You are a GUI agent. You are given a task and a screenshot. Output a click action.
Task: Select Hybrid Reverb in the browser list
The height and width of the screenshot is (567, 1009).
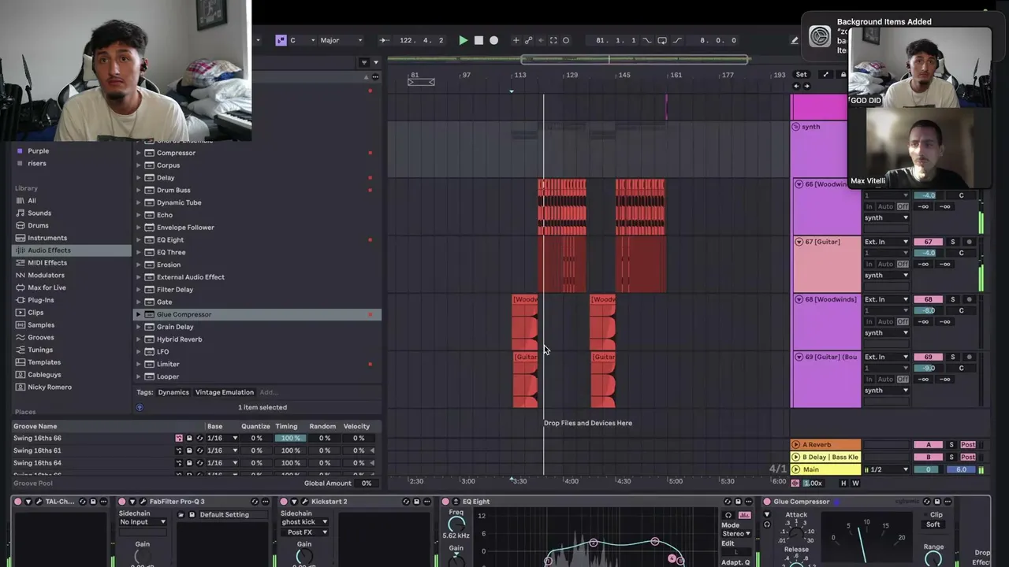pyautogui.click(x=179, y=339)
